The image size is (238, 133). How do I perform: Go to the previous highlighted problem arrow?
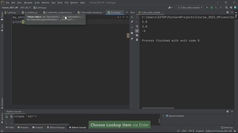[123, 17]
